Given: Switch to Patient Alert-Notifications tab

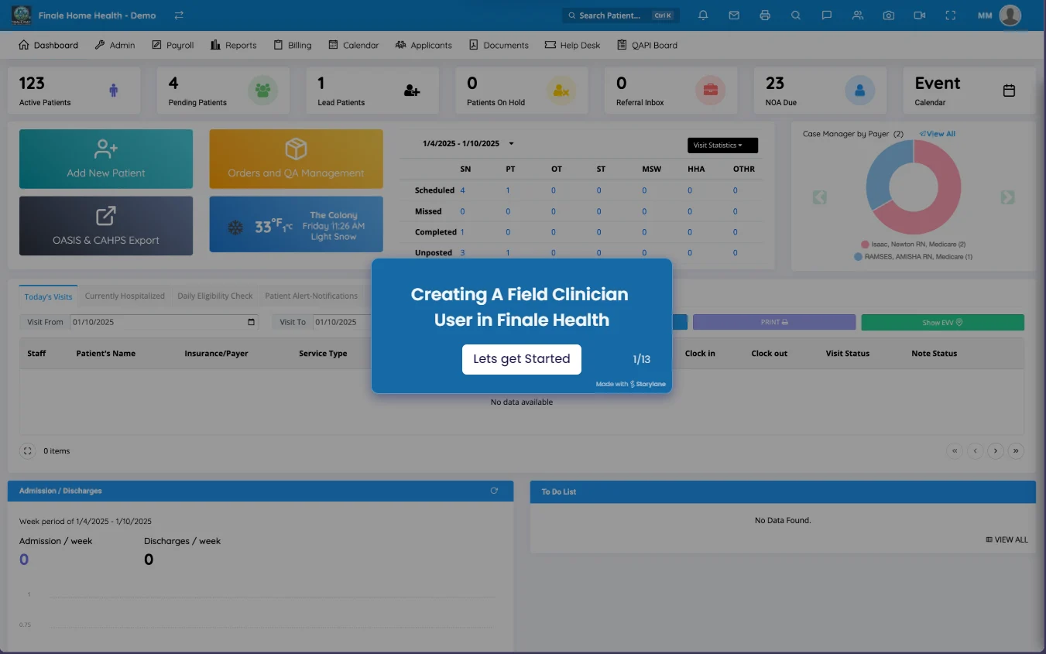Looking at the screenshot, I should (x=311, y=296).
